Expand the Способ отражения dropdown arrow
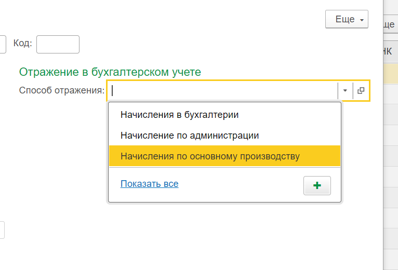The width and height of the screenshot is (398, 270). [x=345, y=90]
